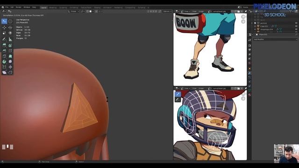Open pivot point dropdown in header
Image resolution: width=299 pixels, height=168 pixels.
(83, 11)
